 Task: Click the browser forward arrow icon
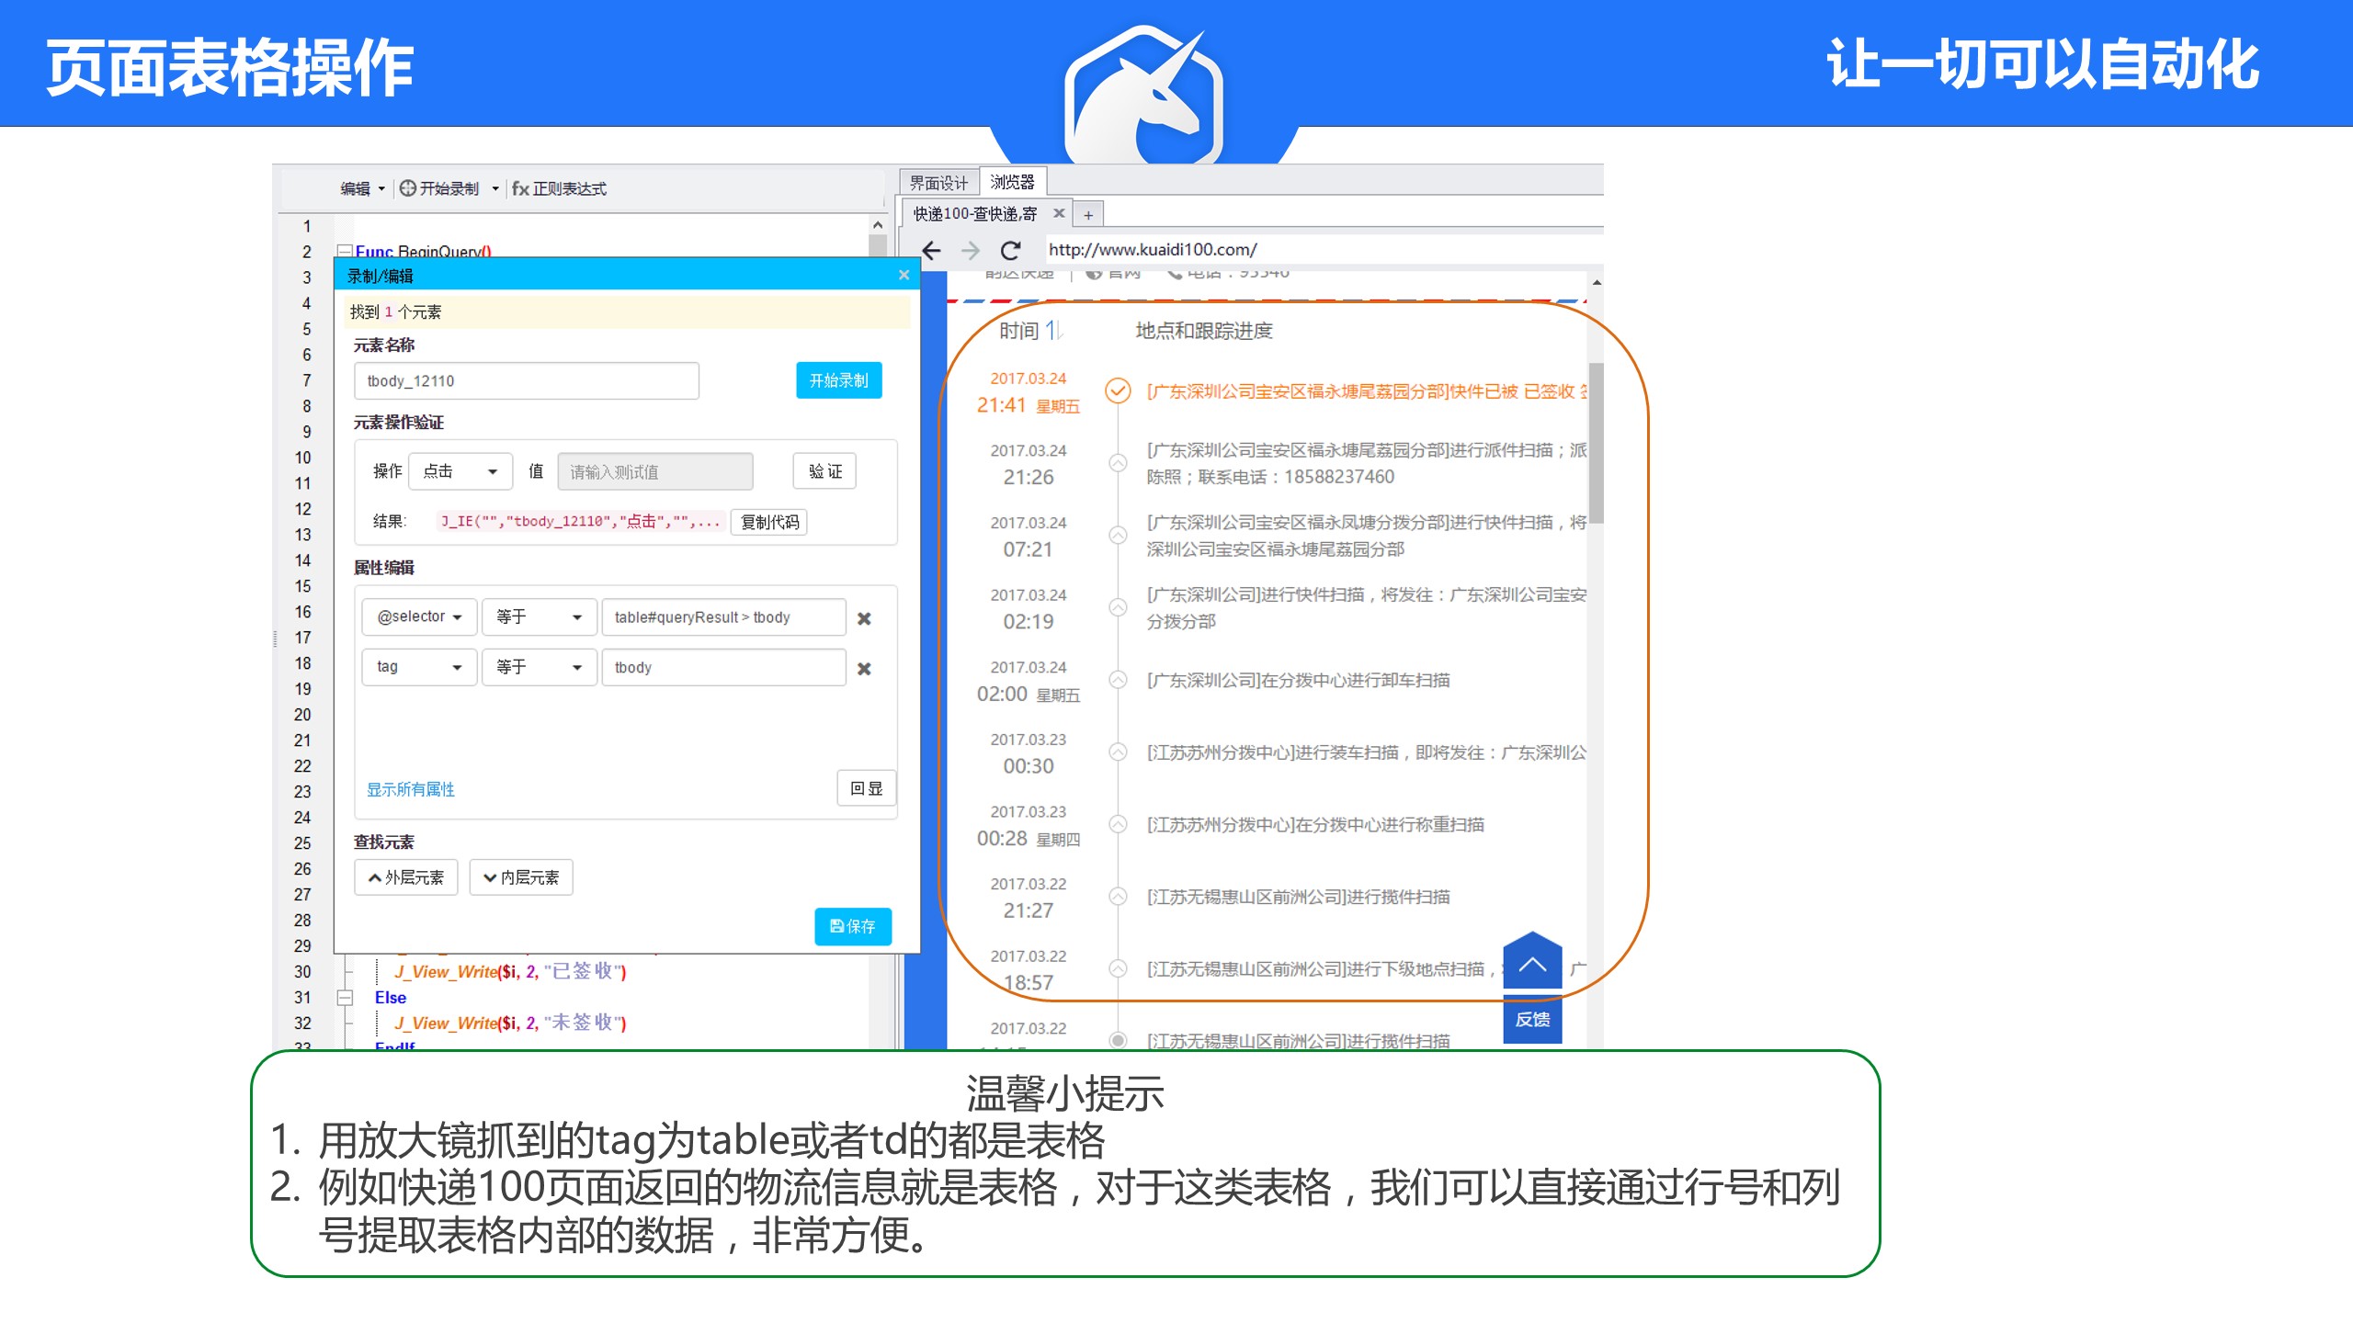(971, 250)
